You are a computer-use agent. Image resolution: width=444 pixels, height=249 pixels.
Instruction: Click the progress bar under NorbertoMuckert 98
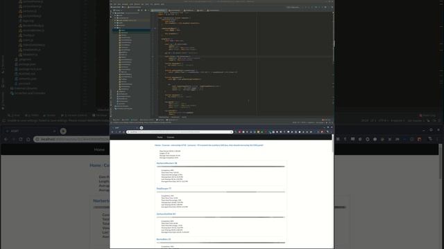coord(221,167)
